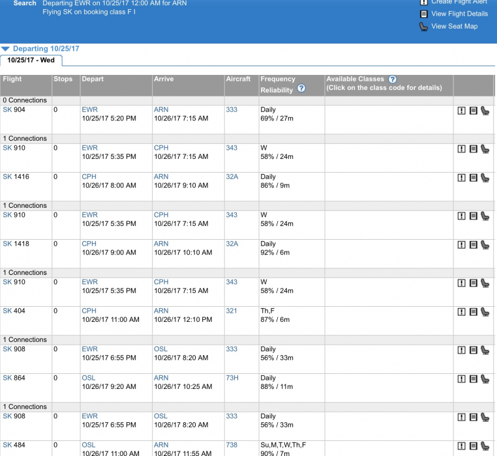The width and height of the screenshot is (497, 456).
Task: Collapse the Departing 10/25/17 section
Action: tap(6, 49)
